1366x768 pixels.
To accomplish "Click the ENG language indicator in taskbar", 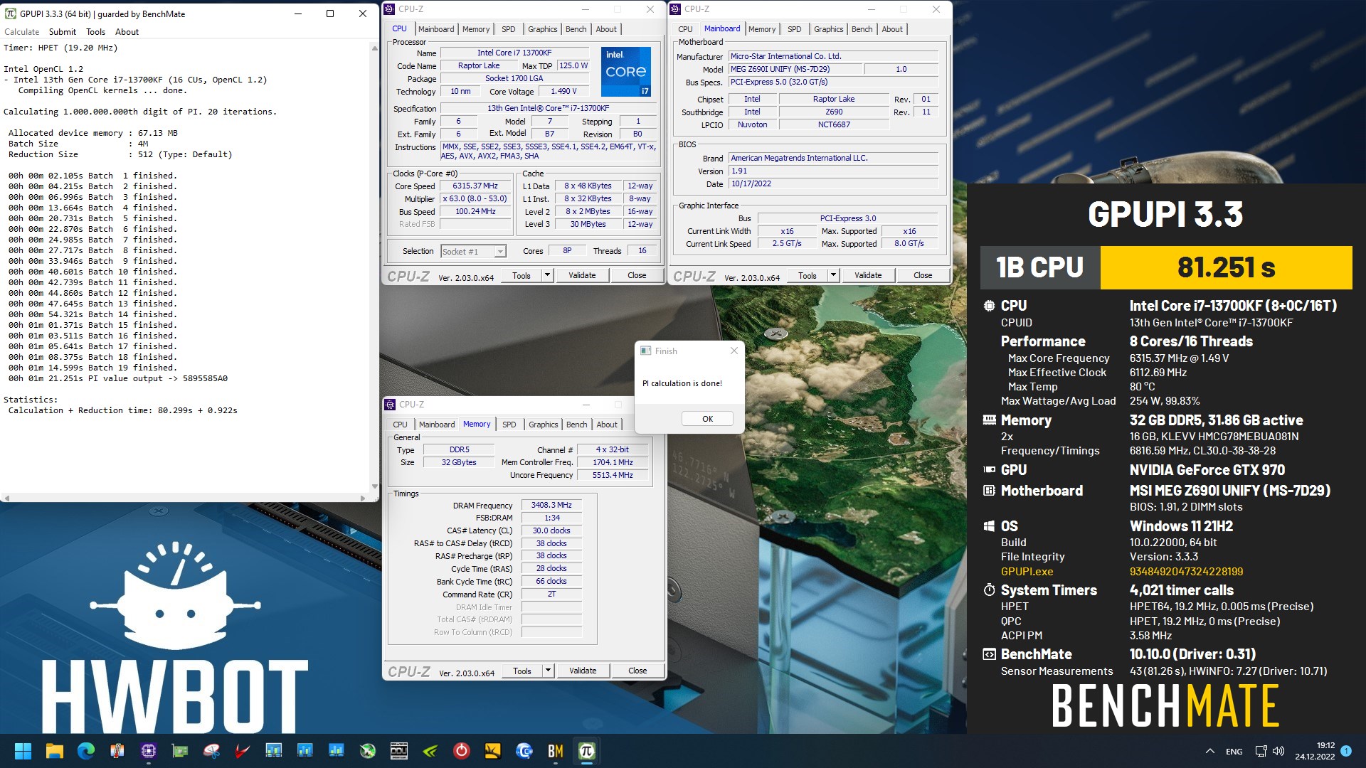I will pyautogui.click(x=1234, y=752).
